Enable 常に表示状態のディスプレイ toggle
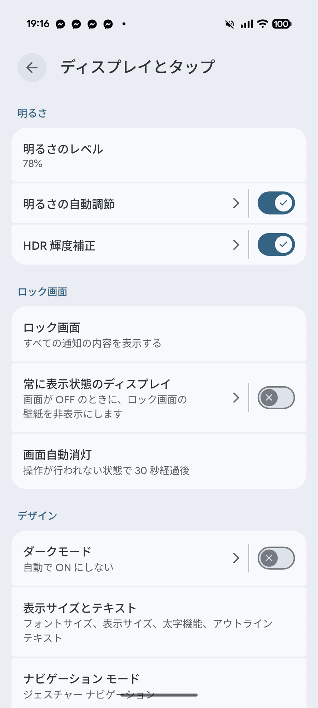 pos(276,398)
